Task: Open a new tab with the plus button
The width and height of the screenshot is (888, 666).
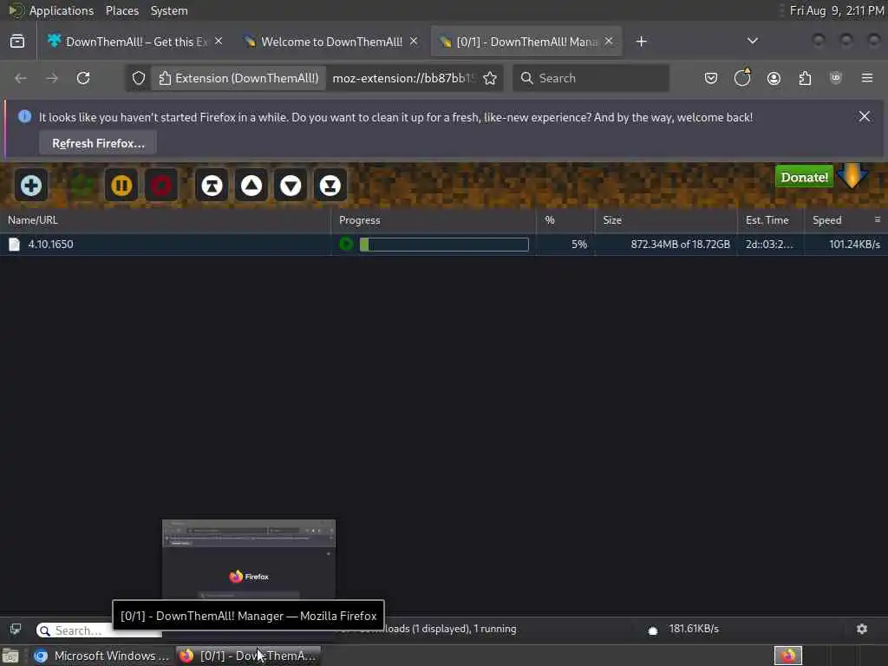Action: [x=641, y=42]
